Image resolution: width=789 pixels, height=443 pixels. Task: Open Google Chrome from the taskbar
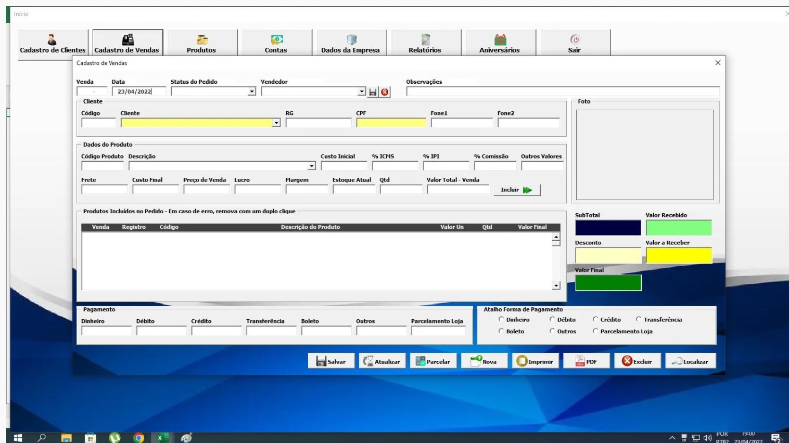pos(138,438)
